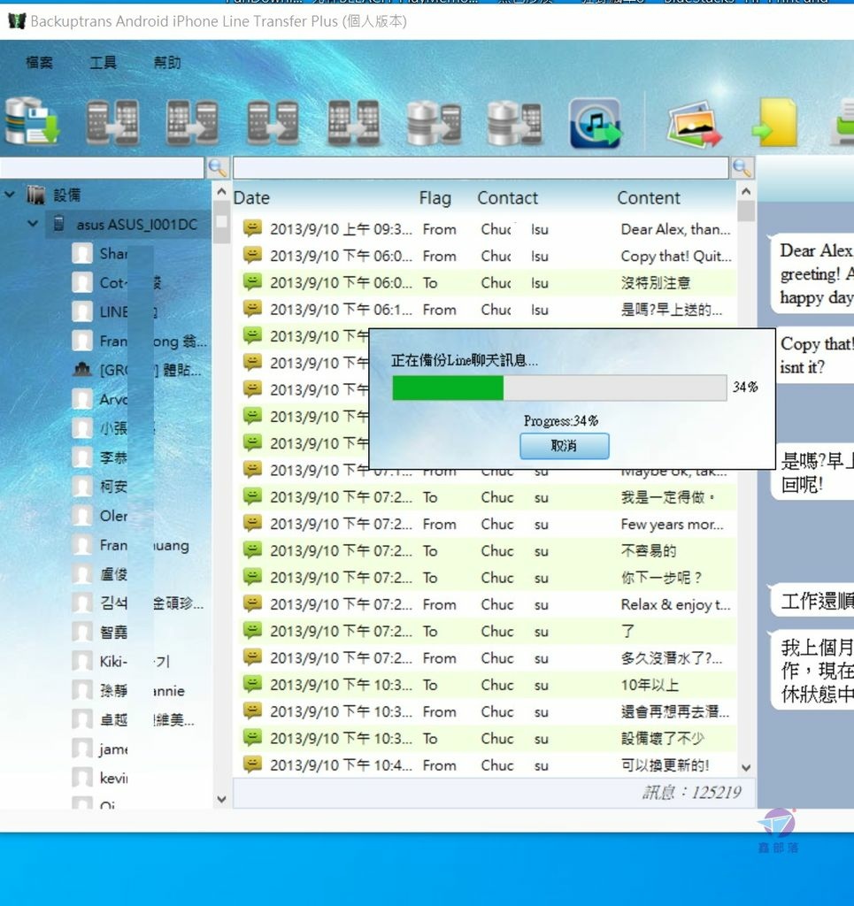Click the search magnifier beside the message search box
This screenshot has width=854, height=906.
742,167
